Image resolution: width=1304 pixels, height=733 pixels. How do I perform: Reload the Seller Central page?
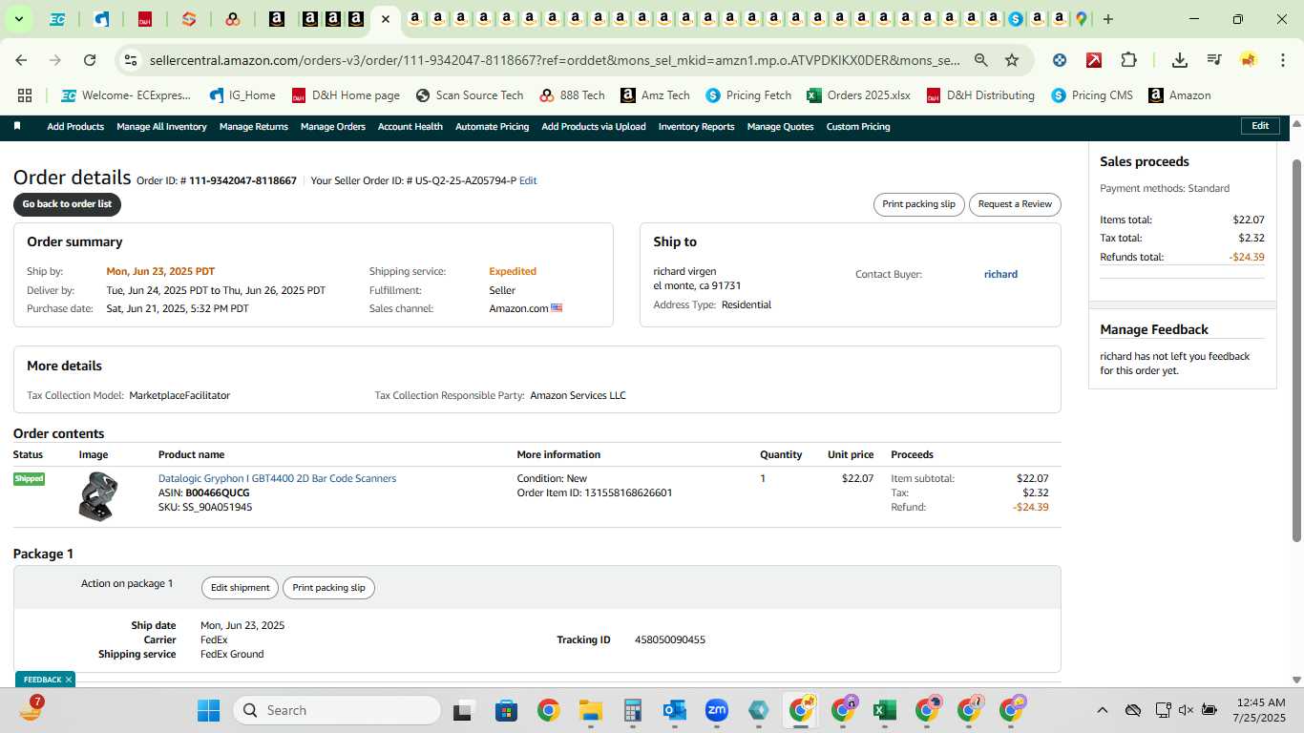90,60
